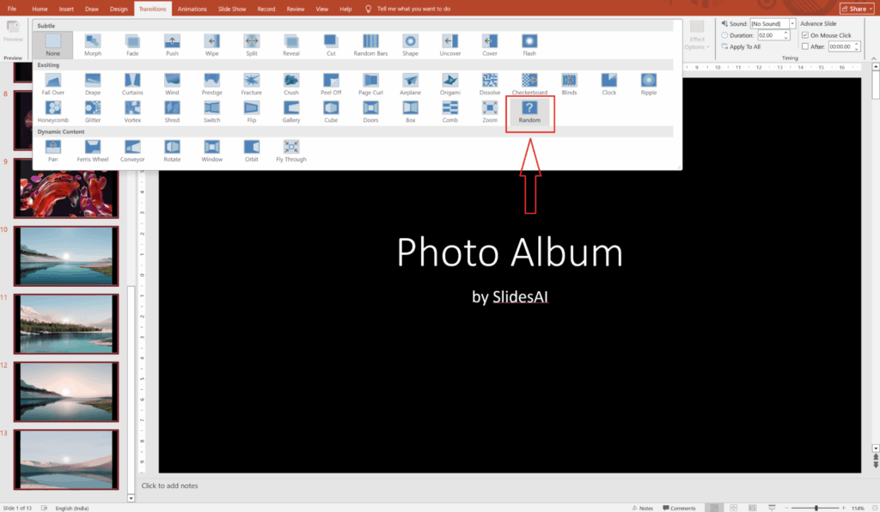Open the Sound dropdown list
880x512 pixels.
tap(791, 24)
